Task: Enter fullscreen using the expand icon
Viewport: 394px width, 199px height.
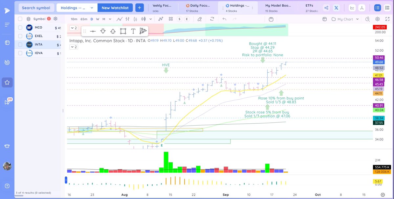Action: (x=387, y=19)
